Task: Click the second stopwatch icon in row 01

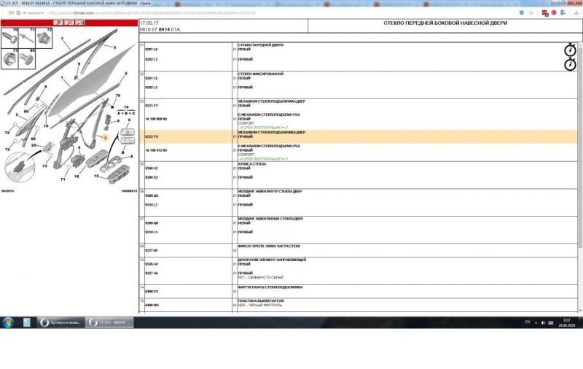Action: tap(570, 63)
